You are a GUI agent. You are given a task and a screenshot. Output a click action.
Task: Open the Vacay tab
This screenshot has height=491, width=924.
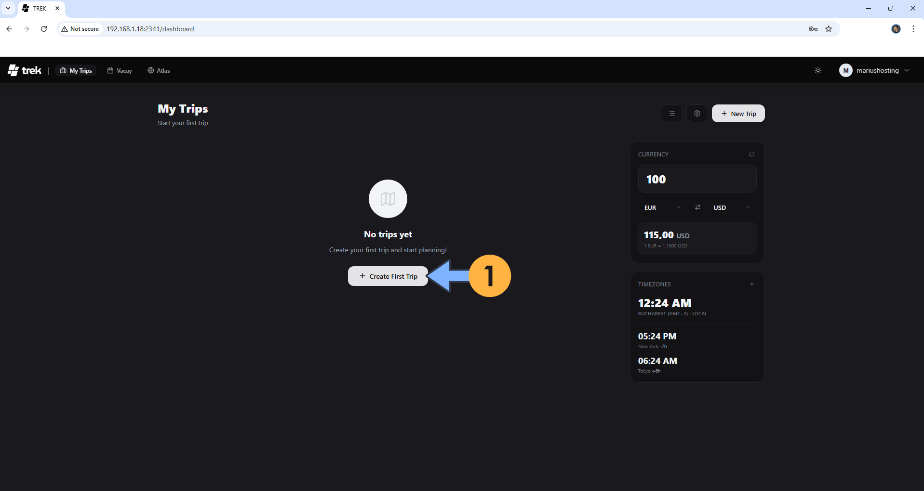(120, 70)
